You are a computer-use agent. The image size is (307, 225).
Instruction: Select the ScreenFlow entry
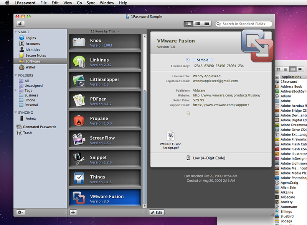105,140
